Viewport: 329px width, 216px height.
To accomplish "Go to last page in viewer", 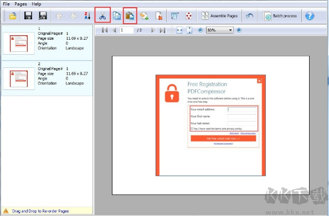I will point(162,30).
